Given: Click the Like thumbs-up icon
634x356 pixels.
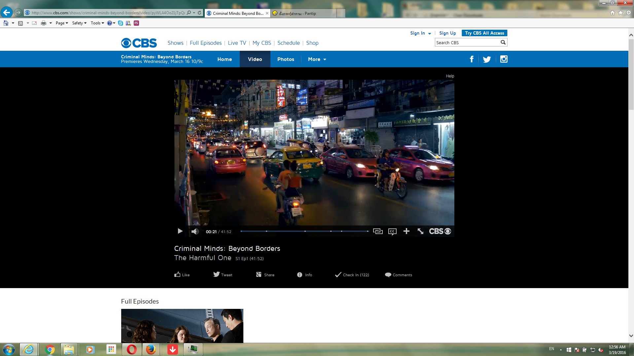Looking at the screenshot, I should (177, 275).
